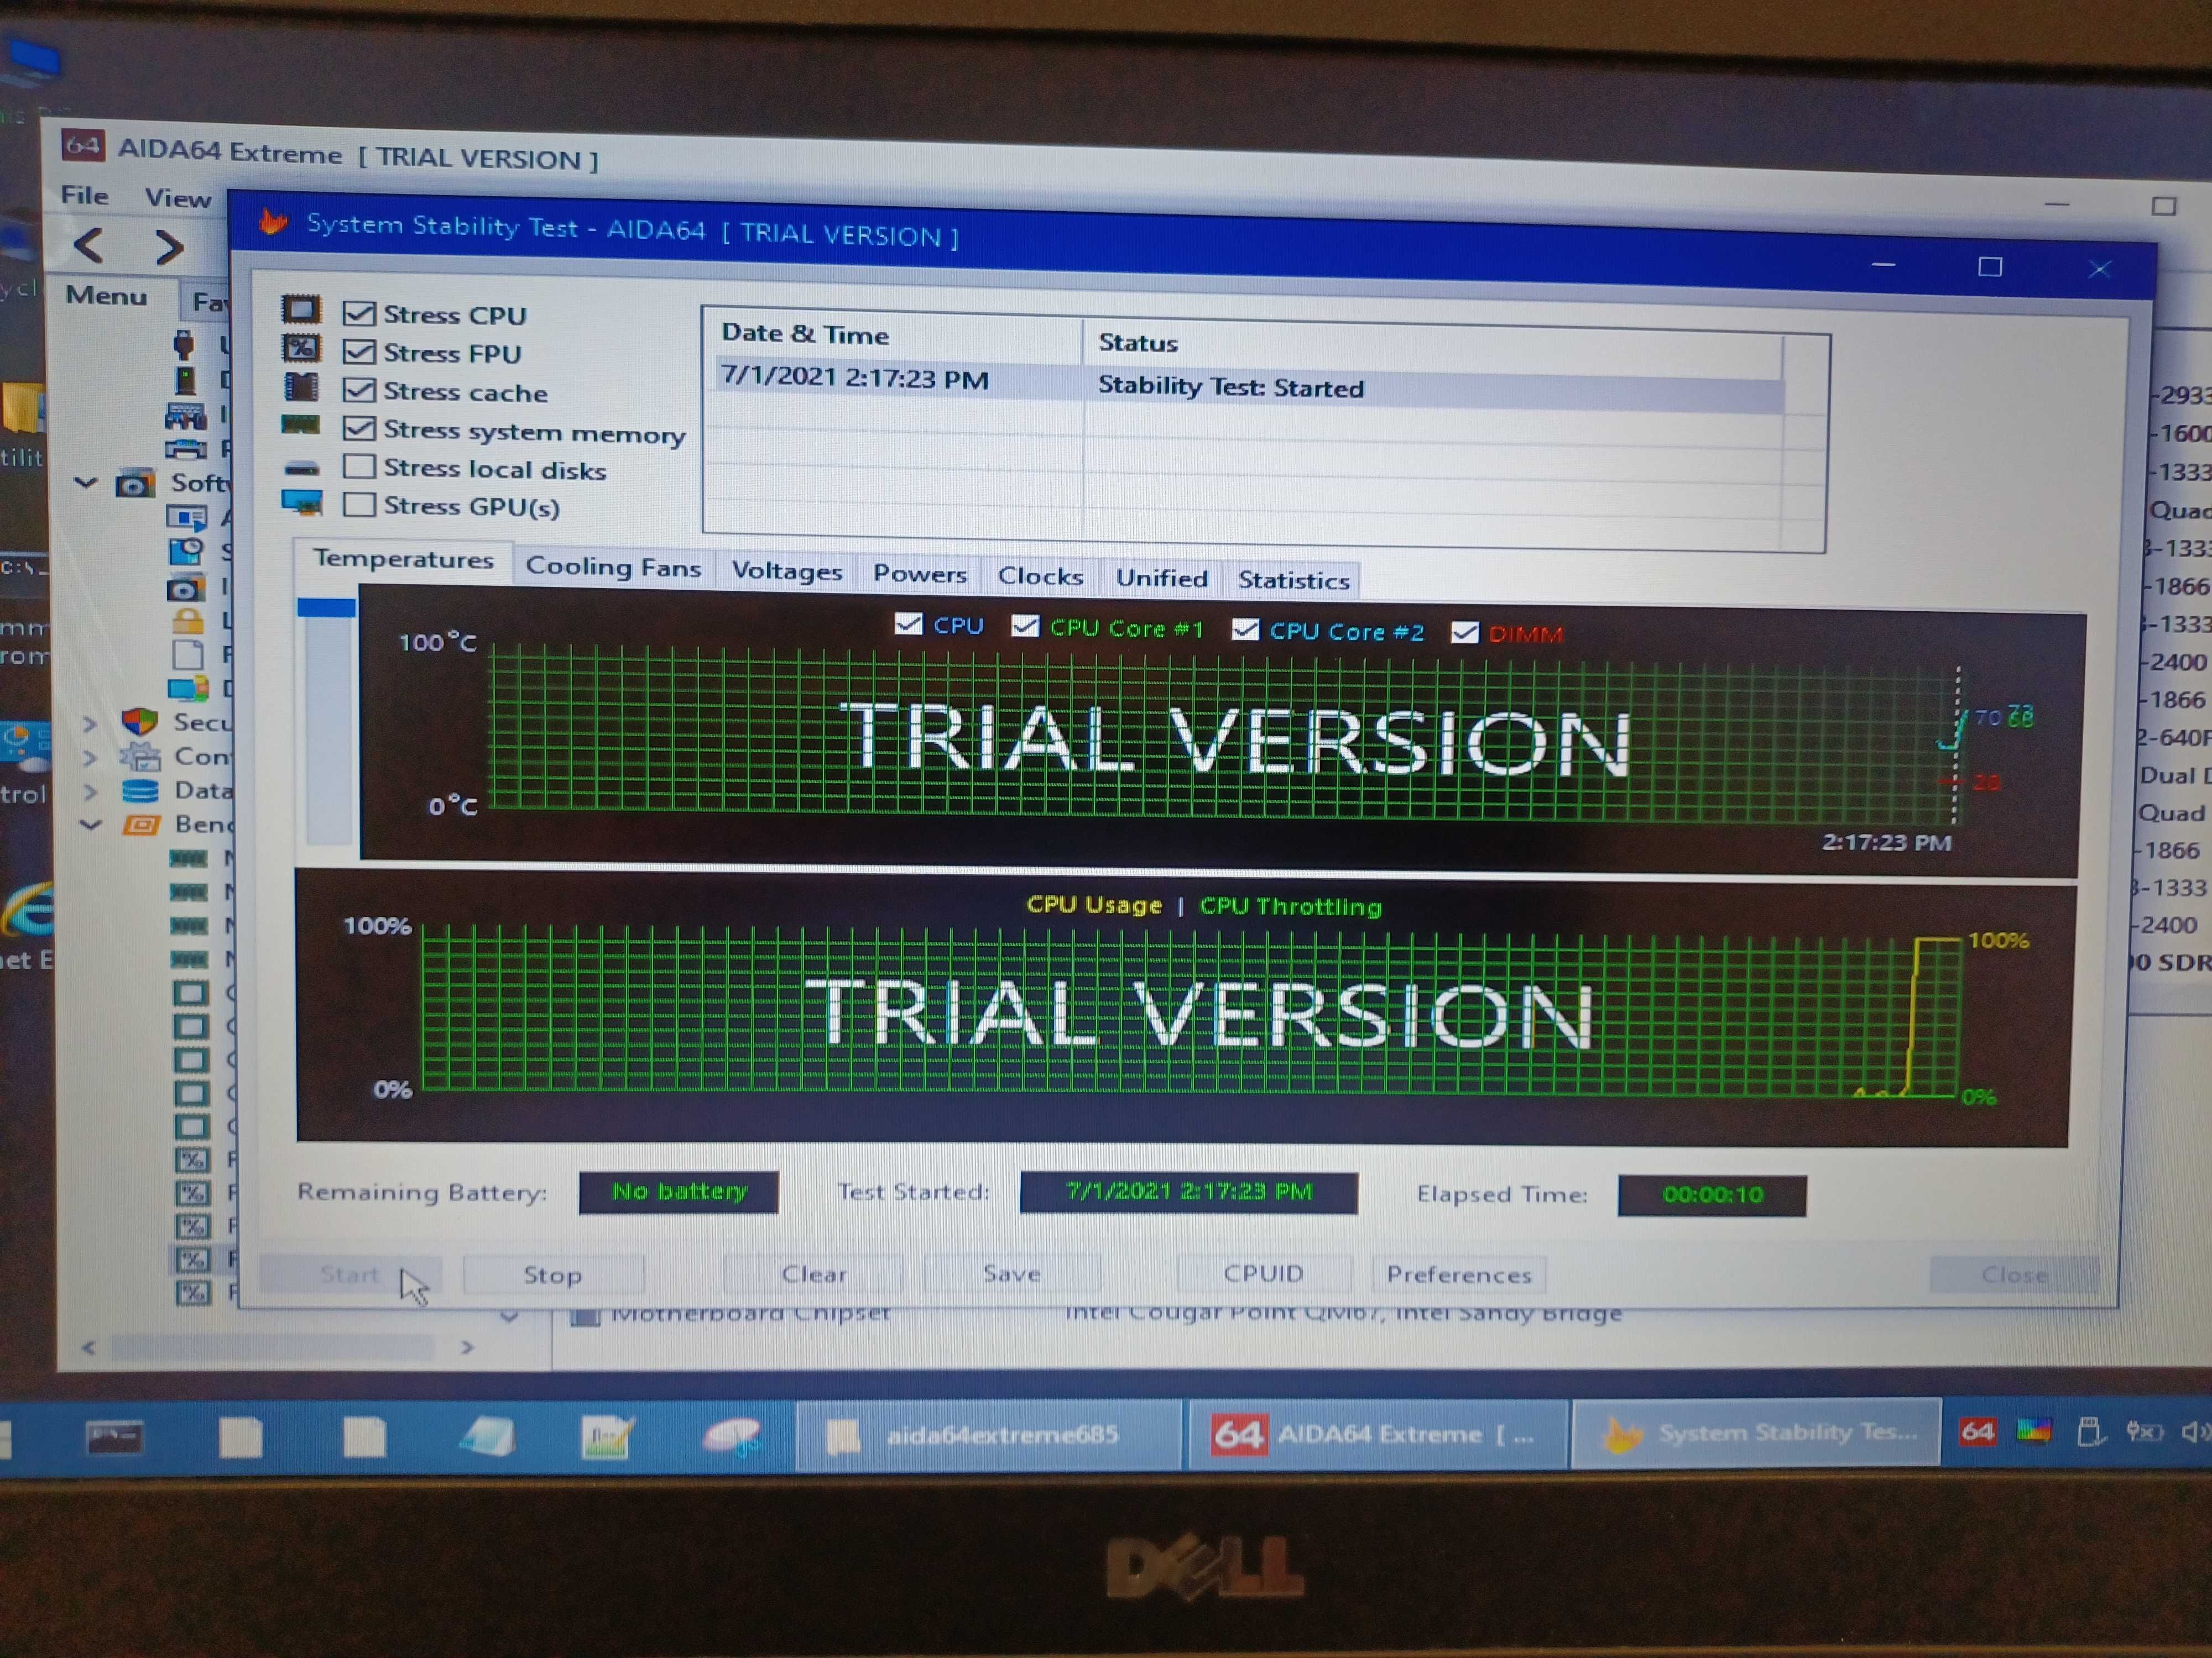
Task: Expand the Config tree node
Action: click(x=89, y=757)
